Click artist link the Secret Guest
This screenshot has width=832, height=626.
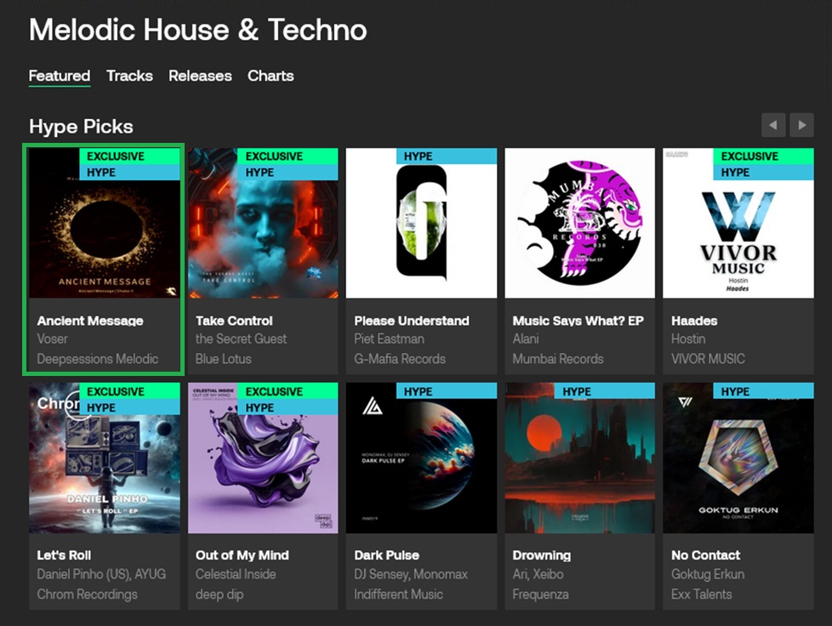point(241,339)
